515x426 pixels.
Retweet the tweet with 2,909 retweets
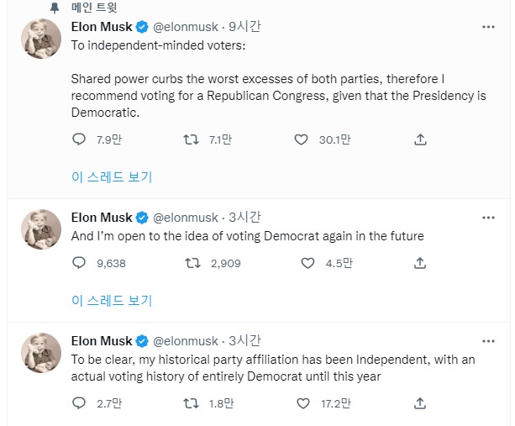click(191, 263)
